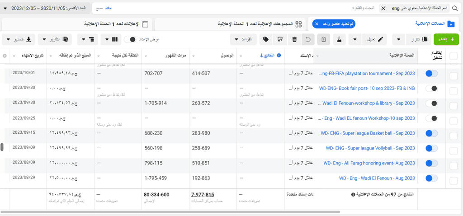Viewport: 463px width, 216px height.
Task: Click the plus icon to add column
Action: pos(5,56)
